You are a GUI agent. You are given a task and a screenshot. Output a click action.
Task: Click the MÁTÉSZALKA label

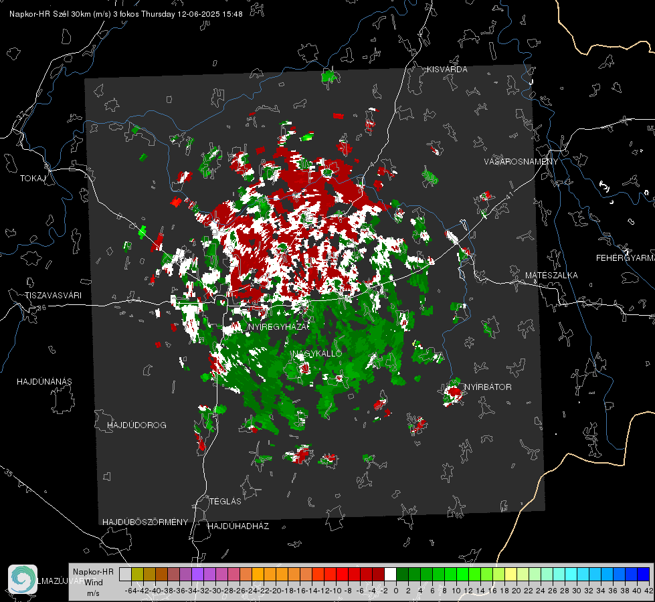(x=551, y=276)
